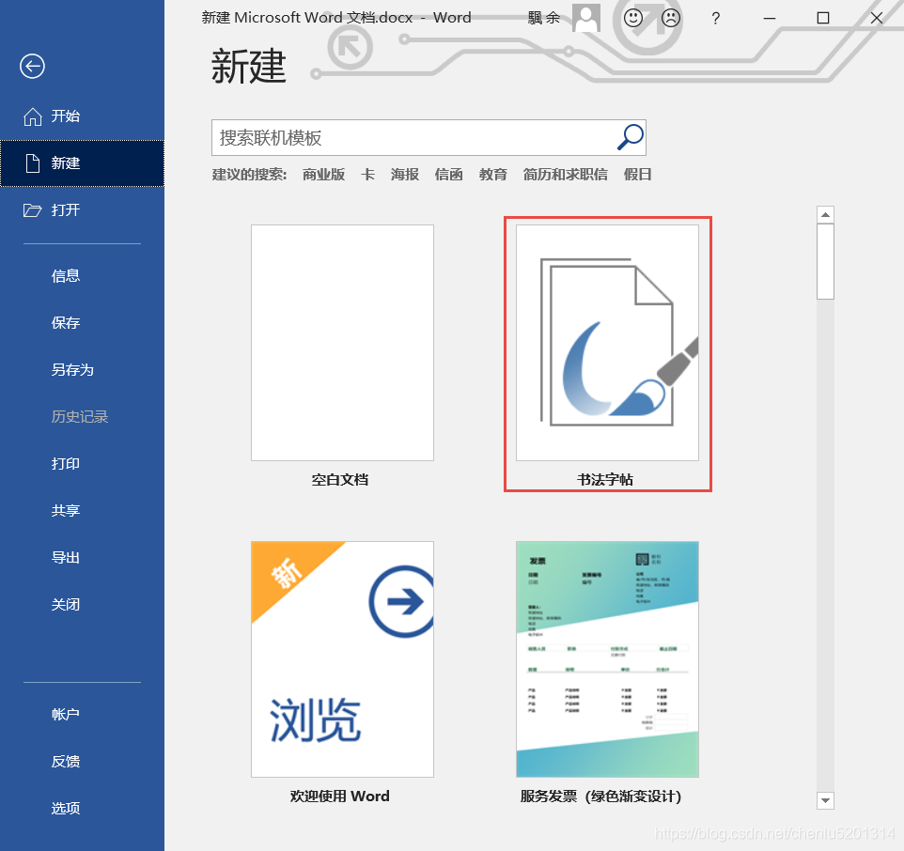Click the 打开 folder icon in sidebar
The width and height of the screenshot is (904, 851).
(32, 210)
